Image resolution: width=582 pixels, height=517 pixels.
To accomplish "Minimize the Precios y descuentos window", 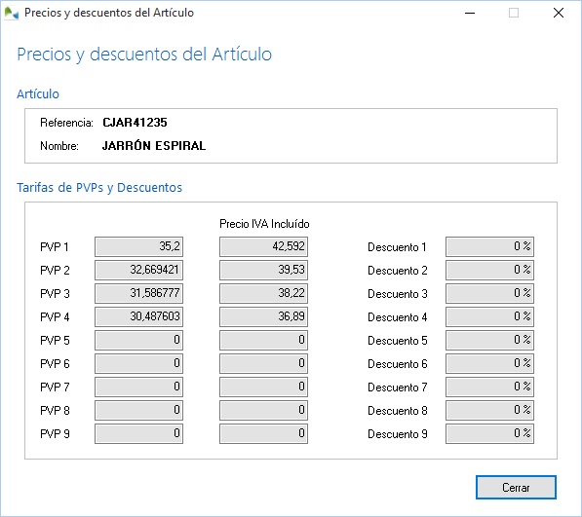I will click(x=470, y=13).
